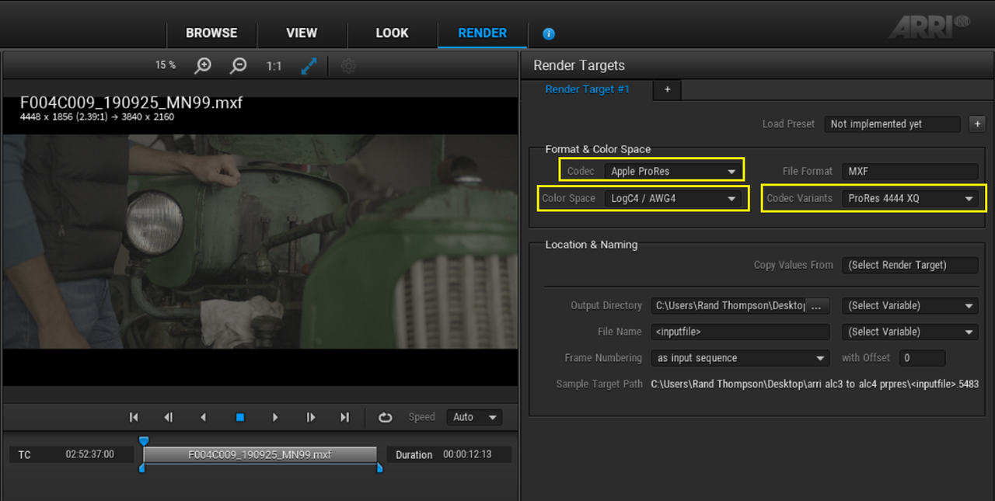Open the Copy Values From selector
The width and height of the screenshot is (995, 501).
[910, 265]
